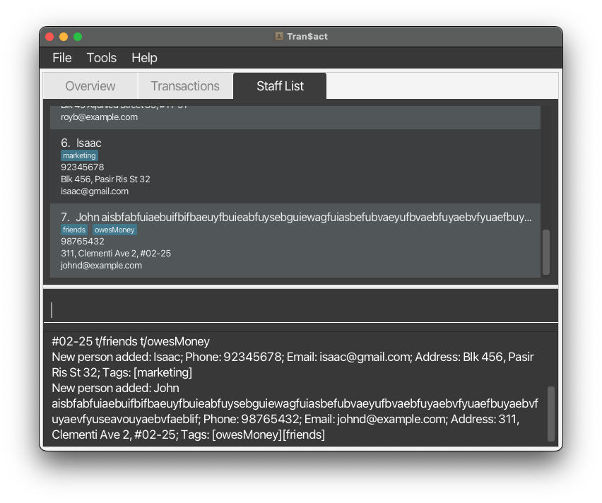This screenshot has width=602, height=503.
Task: Click the command input field
Action: [300, 309]
